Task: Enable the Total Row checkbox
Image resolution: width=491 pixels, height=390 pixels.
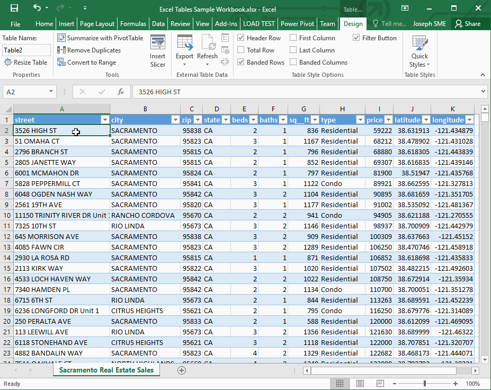Action: pyautogui.click(x=241, y=50)
